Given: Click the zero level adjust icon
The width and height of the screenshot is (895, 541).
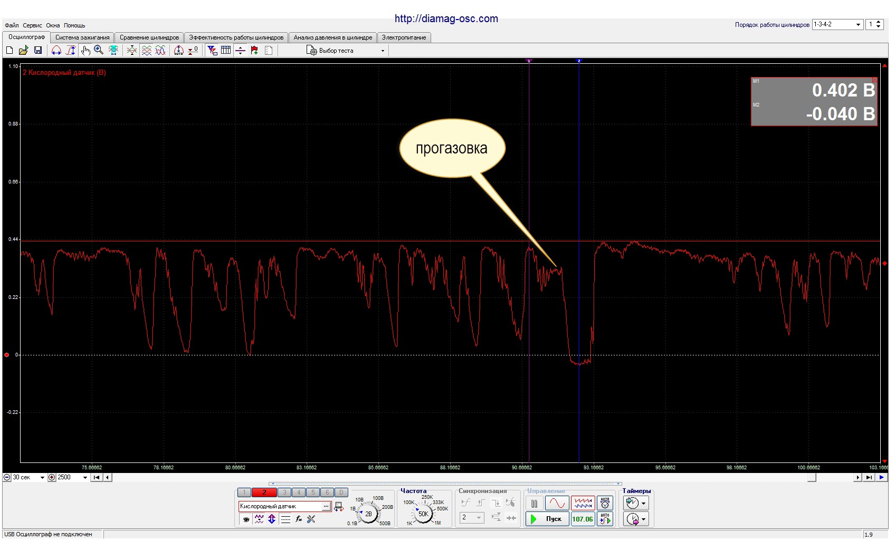Looking at the screenshot, I should 193,50.
